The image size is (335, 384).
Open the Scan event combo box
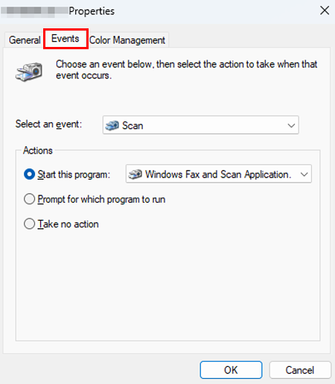(201, 125)
